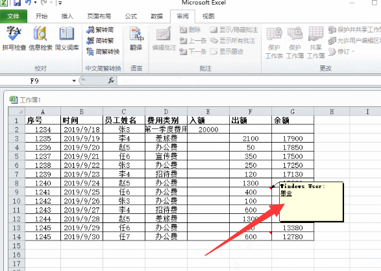The width and height of the screenshot is (381, 271).
Task: Open the 翻译 translate tool
Action: coord(136,38)
